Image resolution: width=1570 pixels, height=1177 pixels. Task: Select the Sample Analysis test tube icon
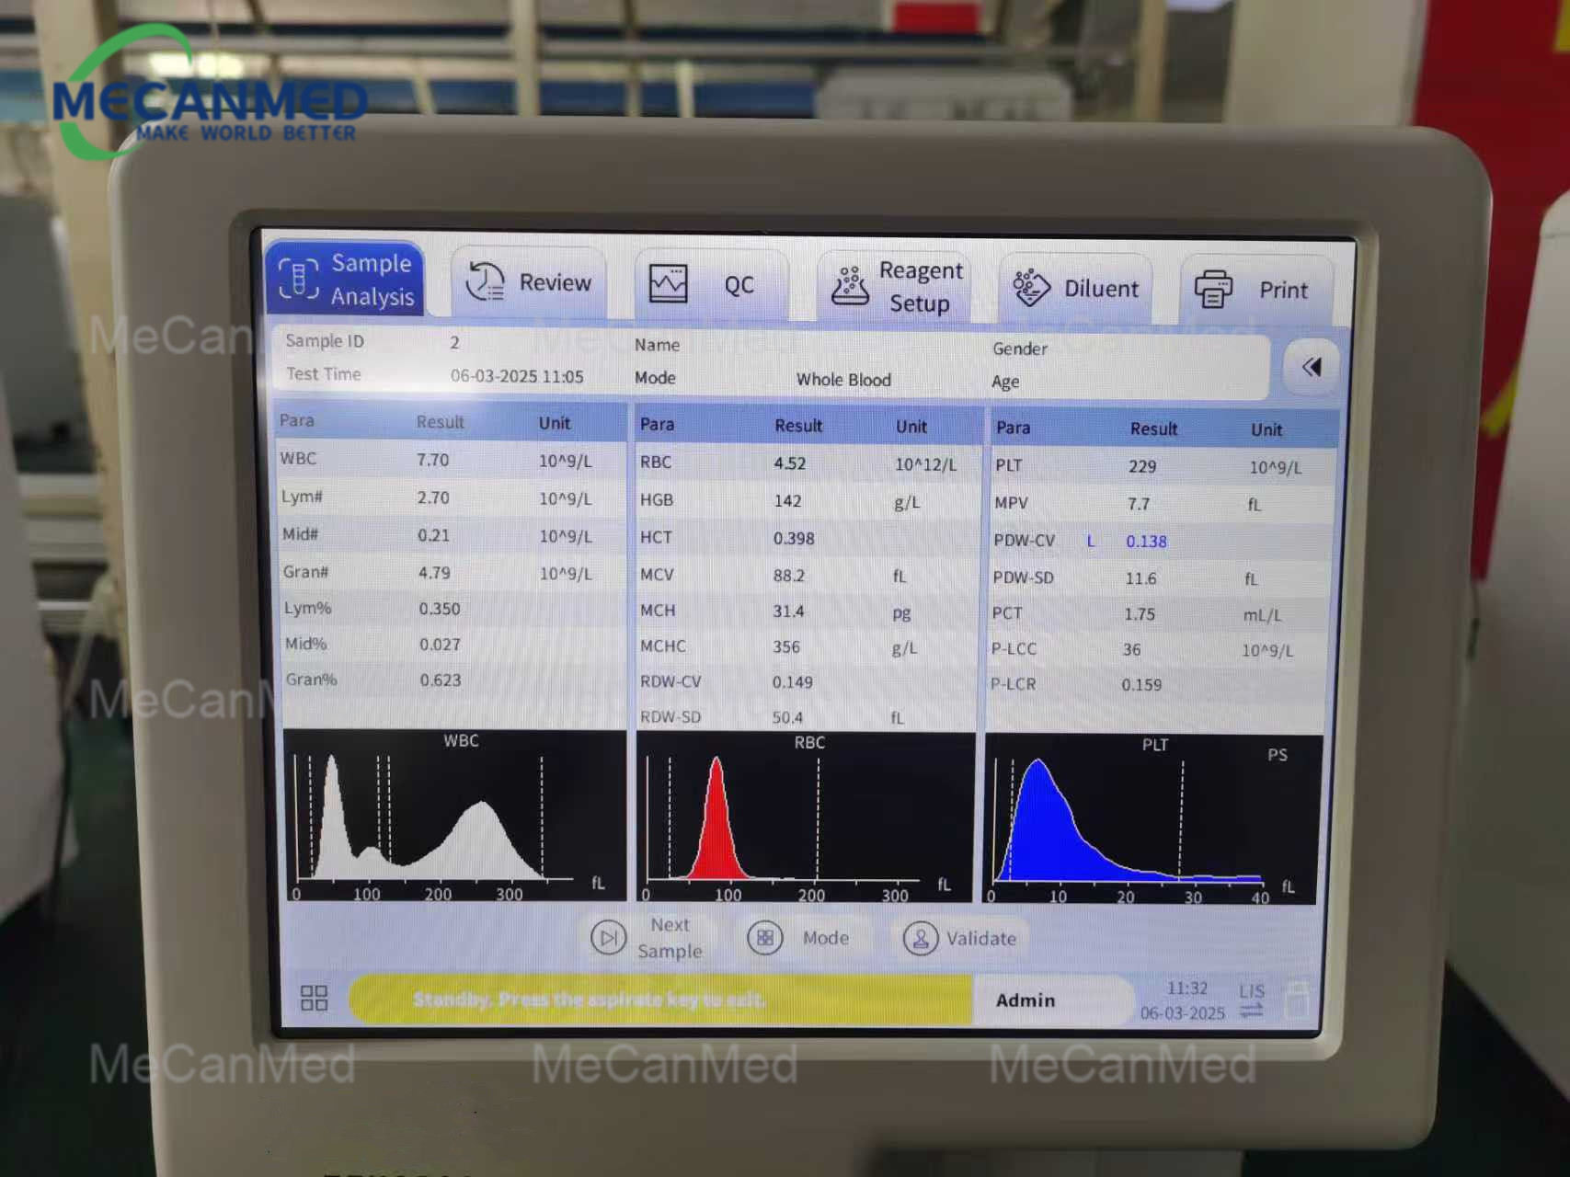point(298,278)
